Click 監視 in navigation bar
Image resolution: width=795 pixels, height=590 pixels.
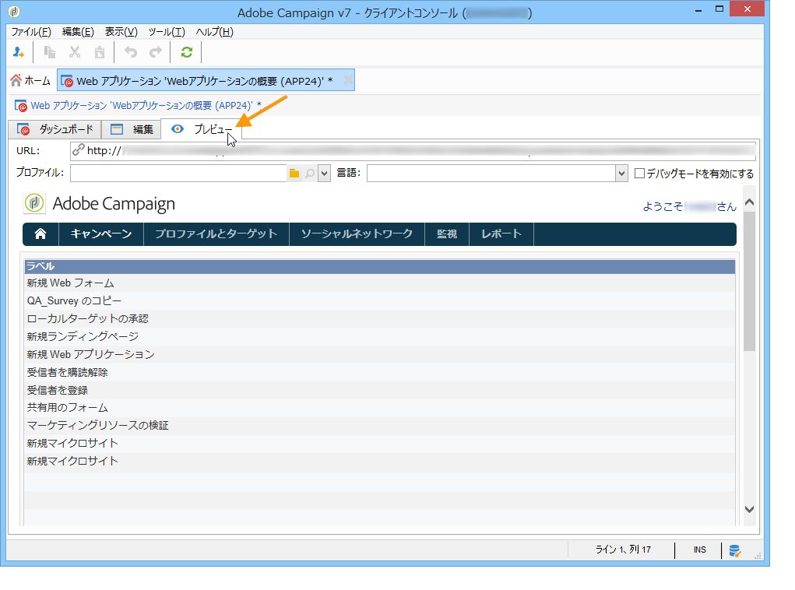(x=447, y=234)
